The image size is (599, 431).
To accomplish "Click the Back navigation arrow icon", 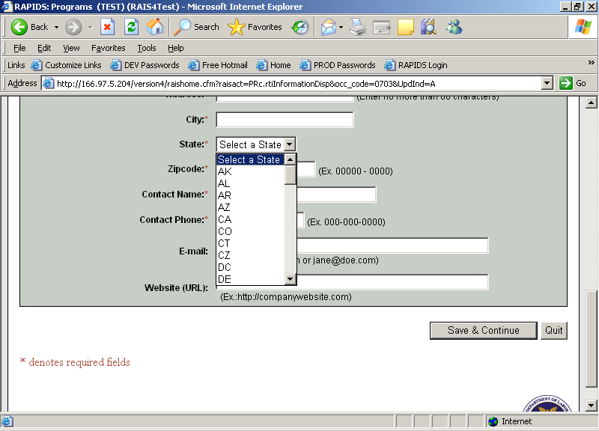I will point(19,27).
